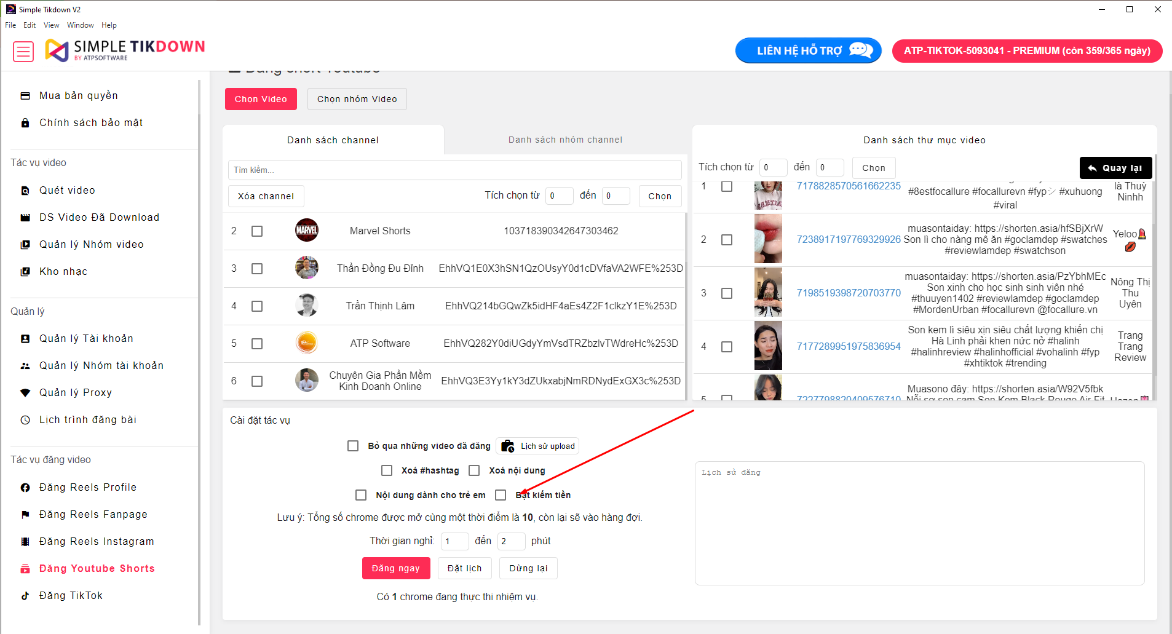Click the Quét video scan icon
1172x634 pixels.
(x=25, y=191)
